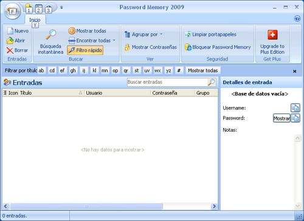Filter titles by letters ef

[62, 70]
